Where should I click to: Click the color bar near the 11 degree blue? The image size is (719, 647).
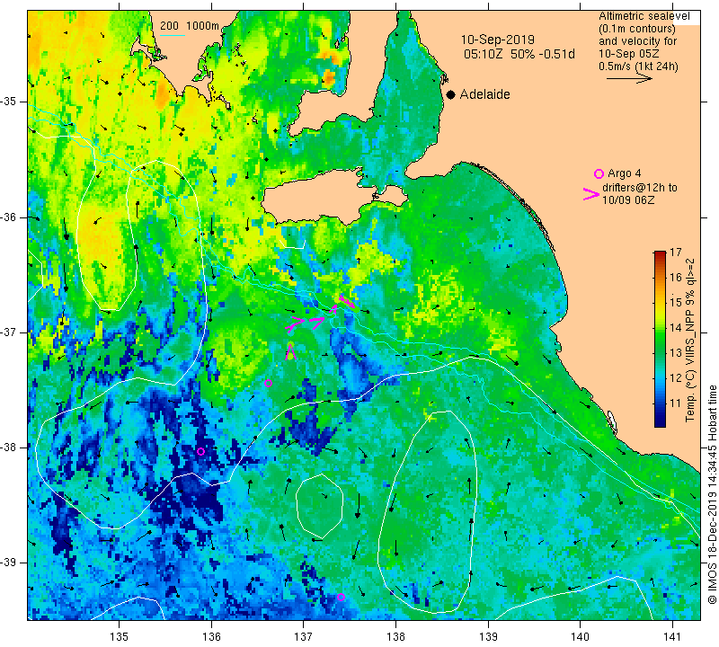(660, 403)
